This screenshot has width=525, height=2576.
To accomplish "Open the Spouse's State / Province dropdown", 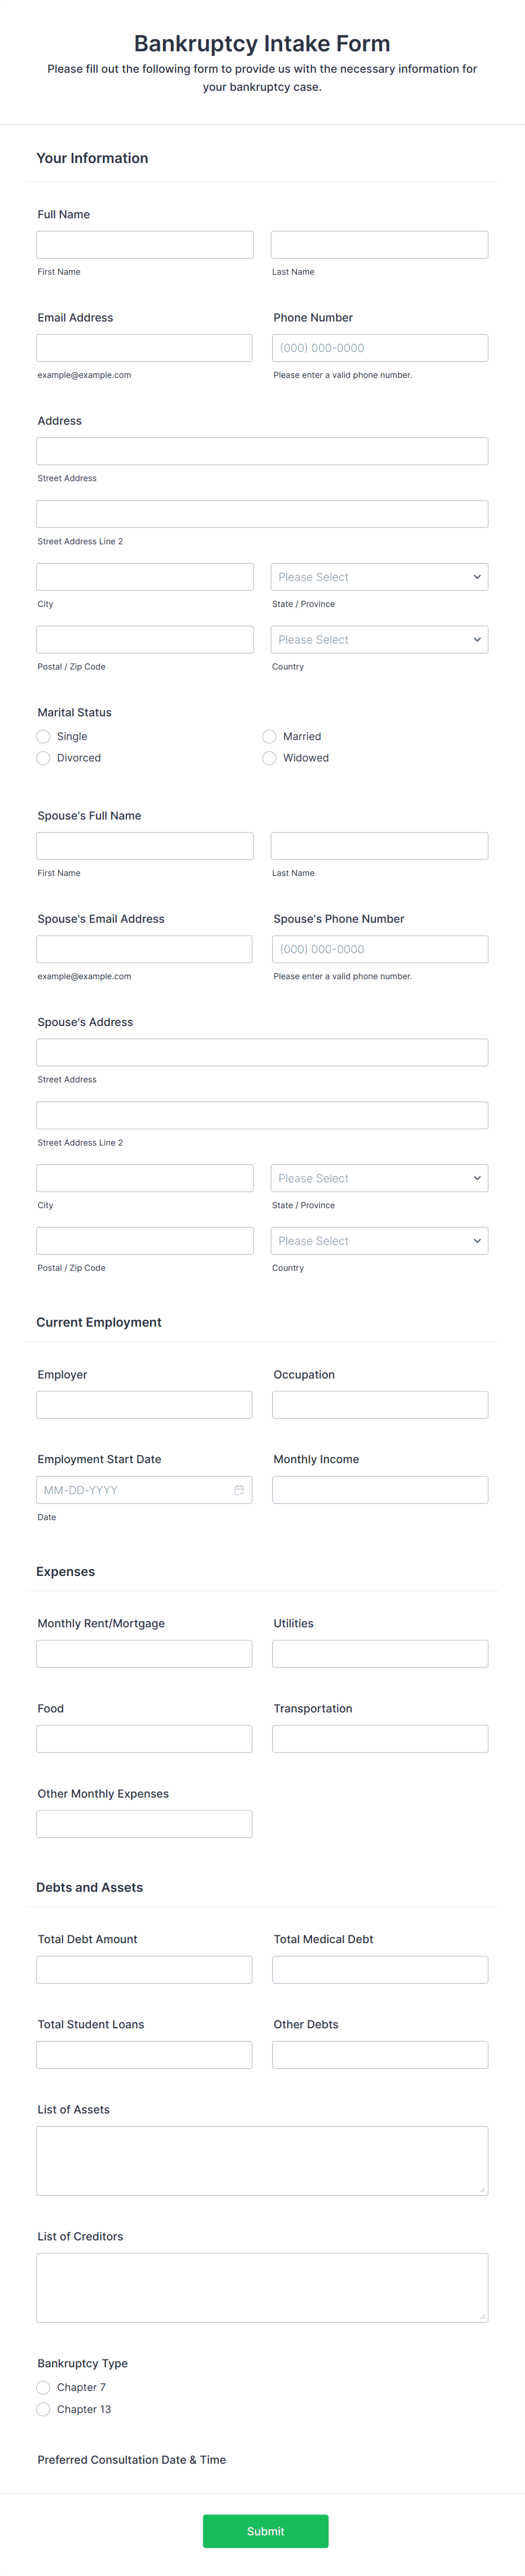I will pyautogui.click(x=379, y=1178).
